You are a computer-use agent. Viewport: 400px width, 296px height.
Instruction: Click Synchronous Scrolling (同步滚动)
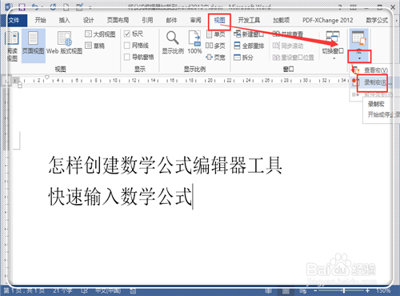coord(288,46)
